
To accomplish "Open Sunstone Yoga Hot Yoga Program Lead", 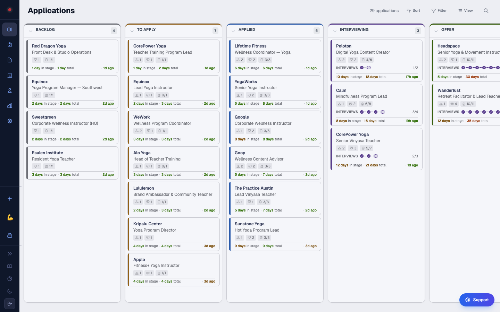I will click(275, 234).
